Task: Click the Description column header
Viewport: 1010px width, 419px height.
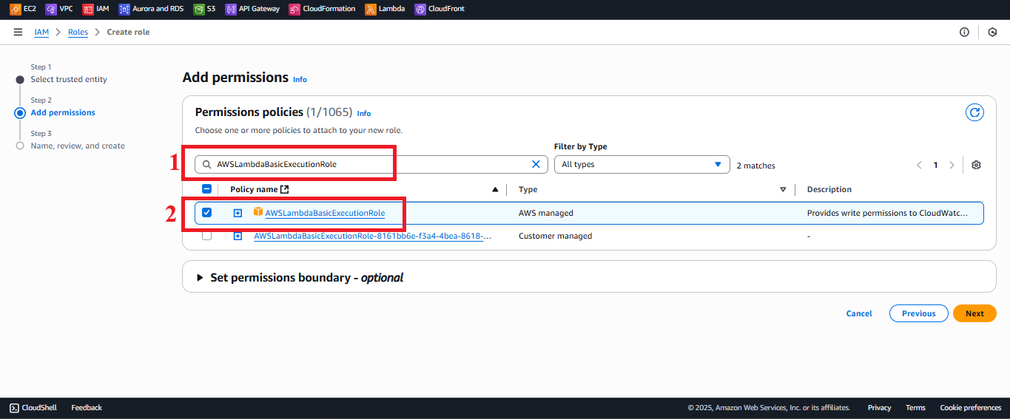Action: point(829,190)
